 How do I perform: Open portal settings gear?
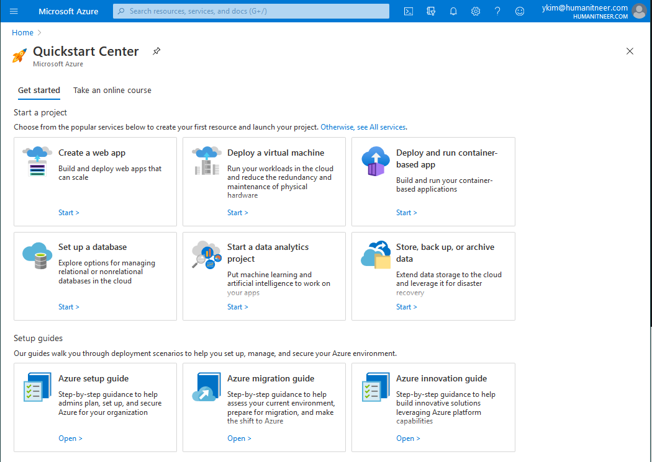click(x=476, y=11)
